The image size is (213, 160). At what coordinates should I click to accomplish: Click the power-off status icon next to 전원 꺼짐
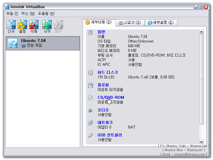click(23, 46)
